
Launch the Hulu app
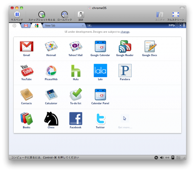pyautogui.click(x=76, y=71)
